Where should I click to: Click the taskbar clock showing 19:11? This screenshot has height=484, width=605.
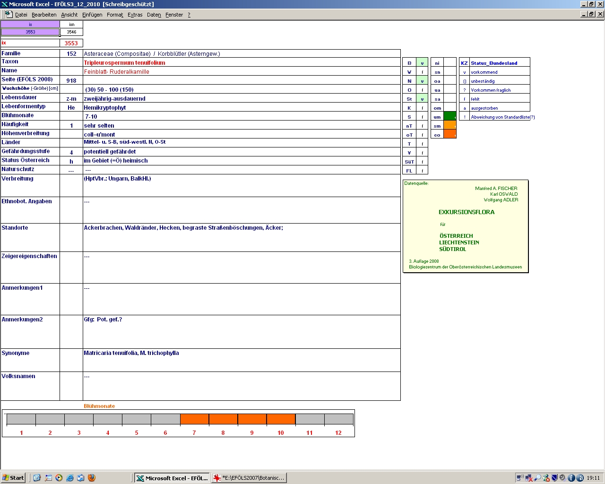click(x=593, y=478)
